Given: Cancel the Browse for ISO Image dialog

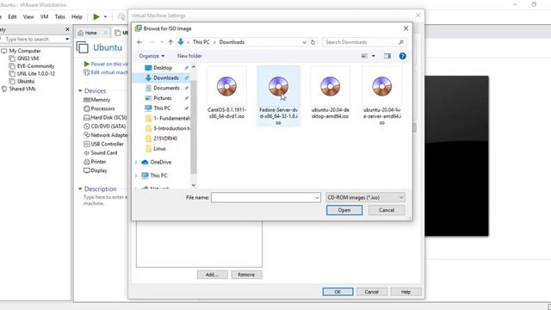Looking at the screenshot, I should (387, 210).
